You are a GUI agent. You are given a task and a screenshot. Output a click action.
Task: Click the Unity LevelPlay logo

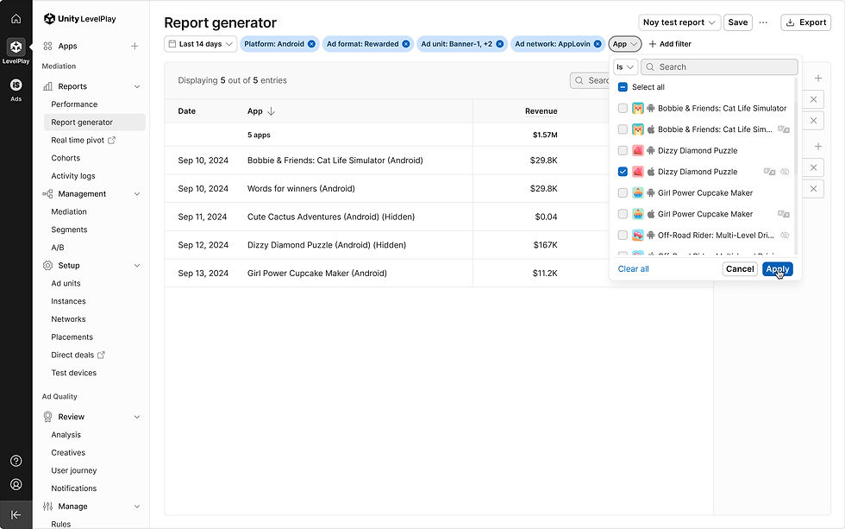click(x=79, y=19)
